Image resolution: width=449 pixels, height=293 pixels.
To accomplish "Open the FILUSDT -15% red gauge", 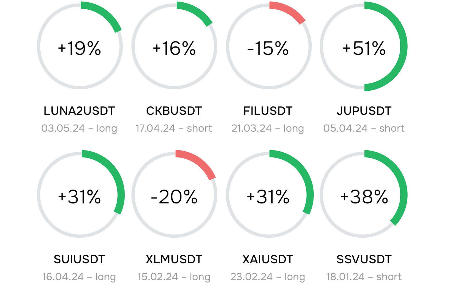I will tap(269, 46).
